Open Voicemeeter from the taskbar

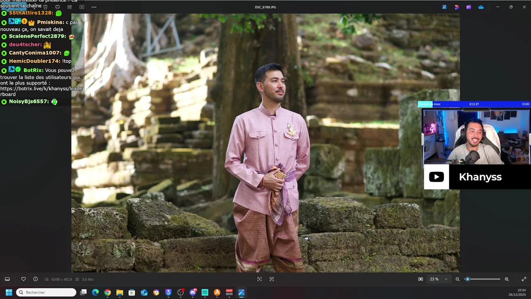(229, 292)
